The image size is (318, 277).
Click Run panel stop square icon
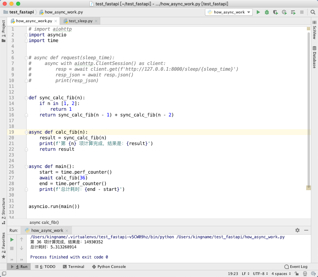[12, 248]
